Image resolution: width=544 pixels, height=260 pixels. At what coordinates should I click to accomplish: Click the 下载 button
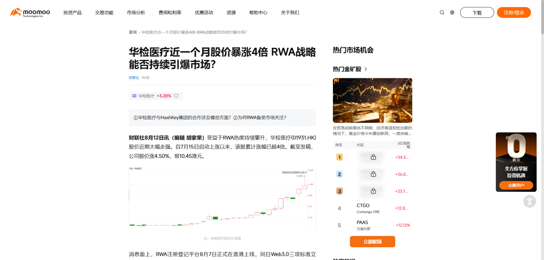tap(477, 13)
